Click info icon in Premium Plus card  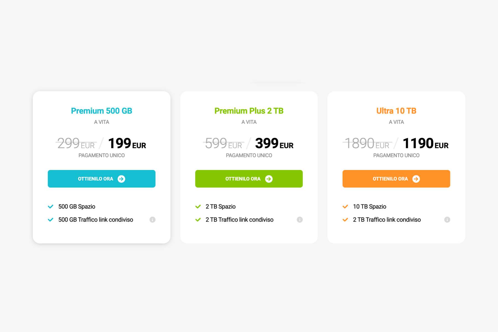[x=300, y=220]
